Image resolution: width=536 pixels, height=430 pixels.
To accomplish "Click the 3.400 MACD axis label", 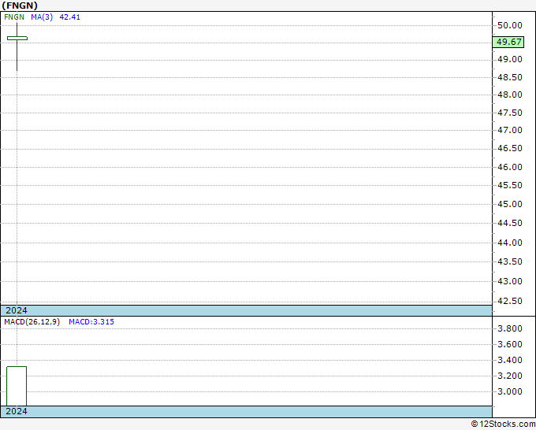I will coord(510,360).
